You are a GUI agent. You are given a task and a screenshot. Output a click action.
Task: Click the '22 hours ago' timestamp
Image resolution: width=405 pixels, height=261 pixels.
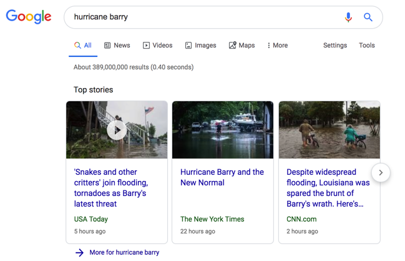click(198, 231)
